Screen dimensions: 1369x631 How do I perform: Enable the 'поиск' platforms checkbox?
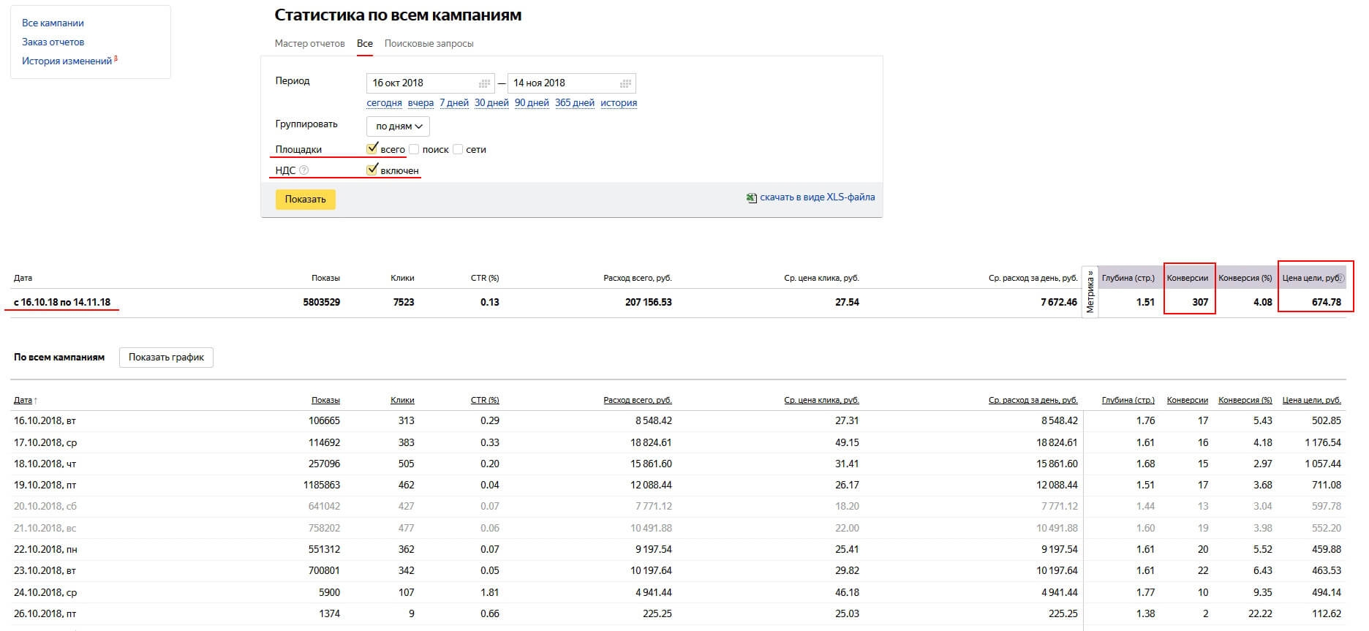(x=414, y=149)
